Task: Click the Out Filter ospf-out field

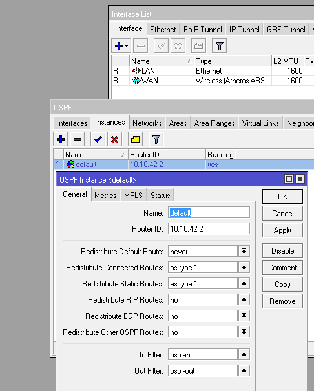Action: pos(203,370)
